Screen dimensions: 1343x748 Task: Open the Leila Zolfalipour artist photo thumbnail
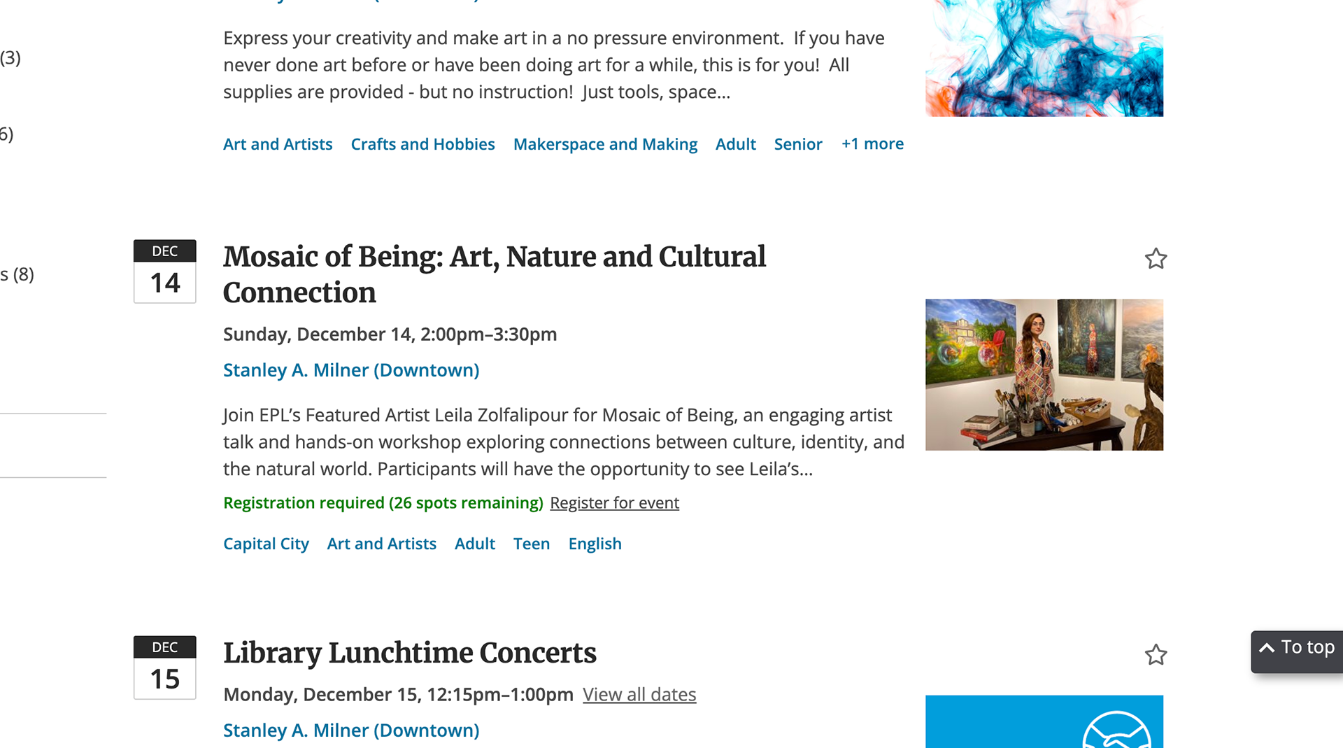point(1044,375)
